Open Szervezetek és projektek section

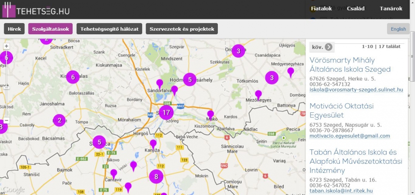pyautogui.click(x=182, y=29)
